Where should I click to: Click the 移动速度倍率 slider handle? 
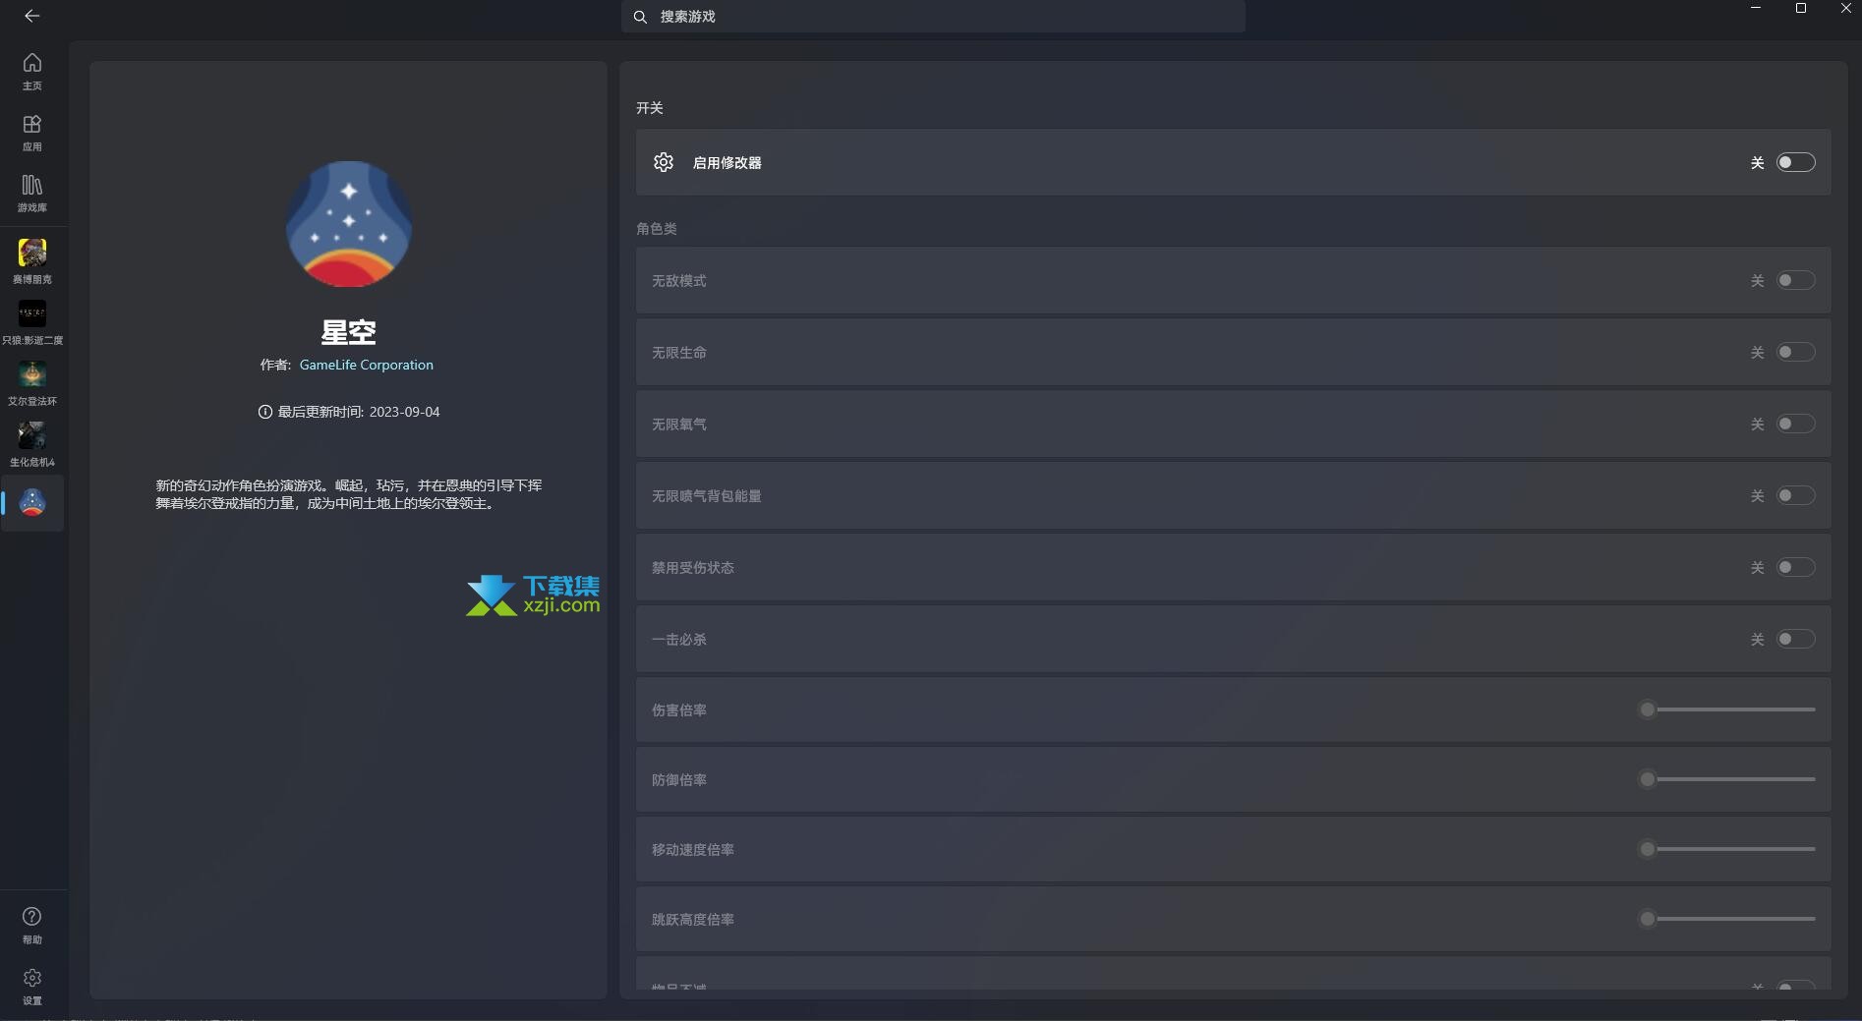point(1648,849)
